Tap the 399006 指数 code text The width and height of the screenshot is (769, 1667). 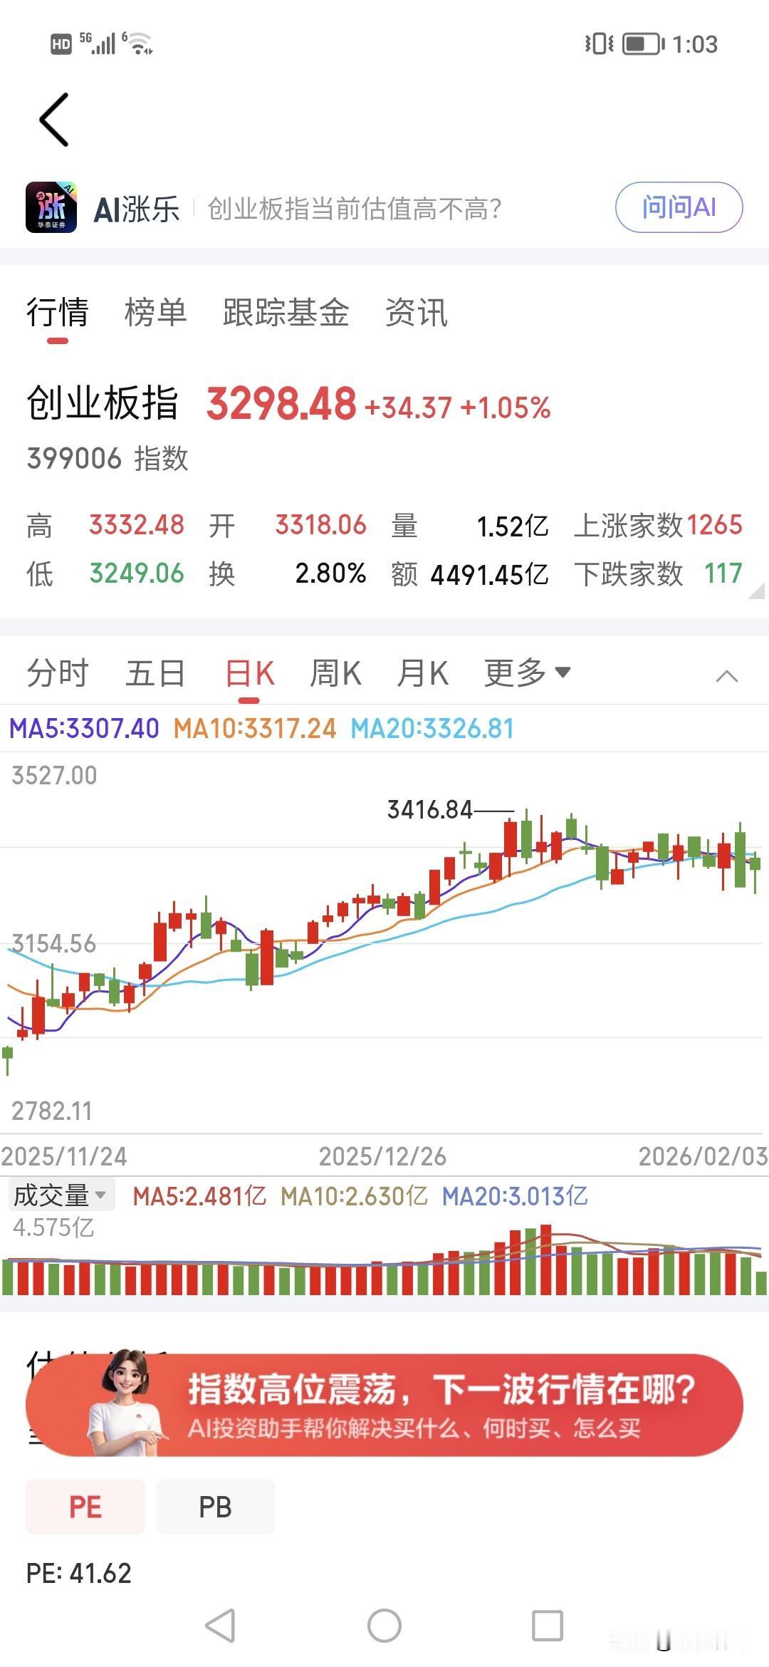click(108, 458)
